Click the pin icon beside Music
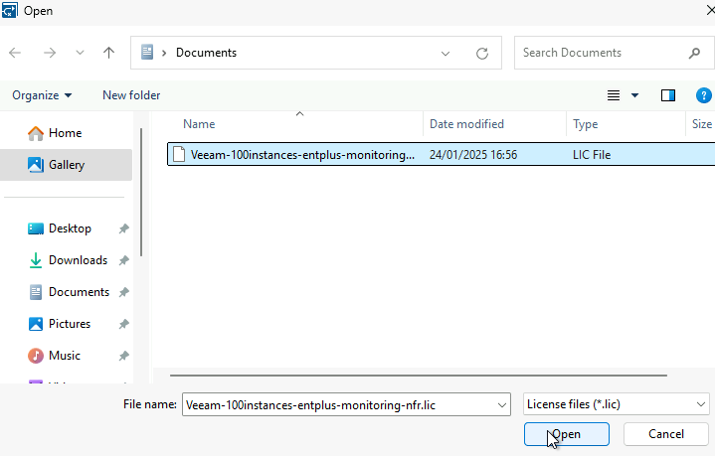Screen dimensions: 715x456 coord(123,357)
